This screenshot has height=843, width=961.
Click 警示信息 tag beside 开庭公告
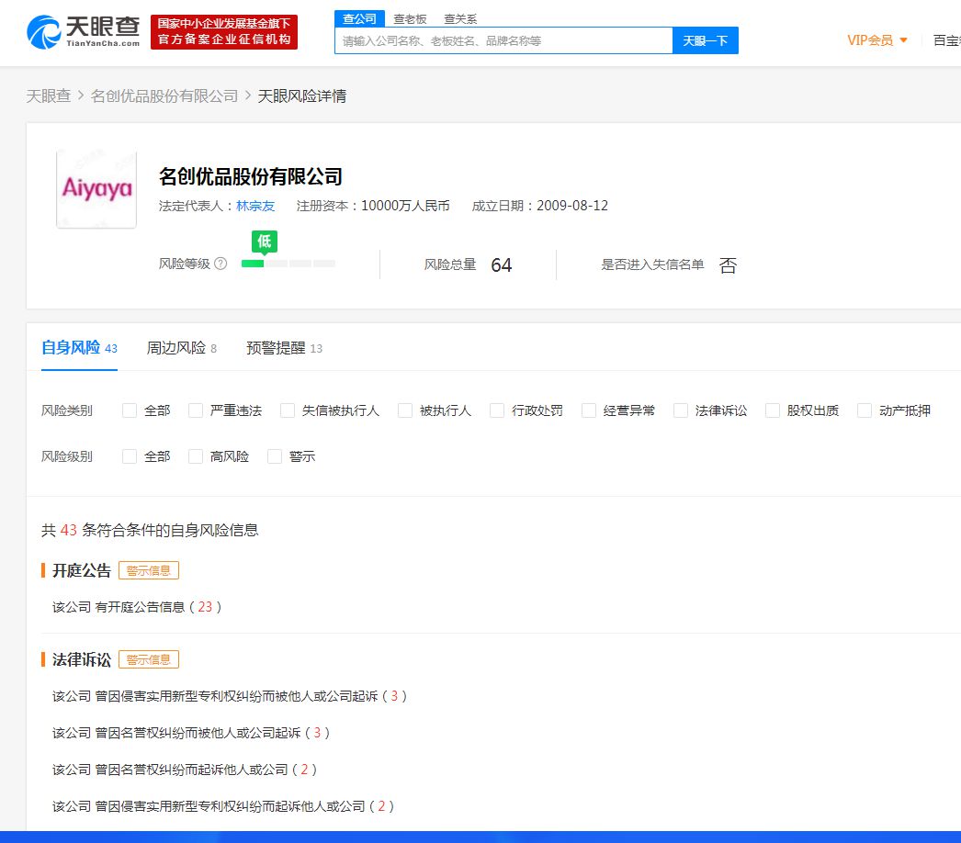coord(148,570)
